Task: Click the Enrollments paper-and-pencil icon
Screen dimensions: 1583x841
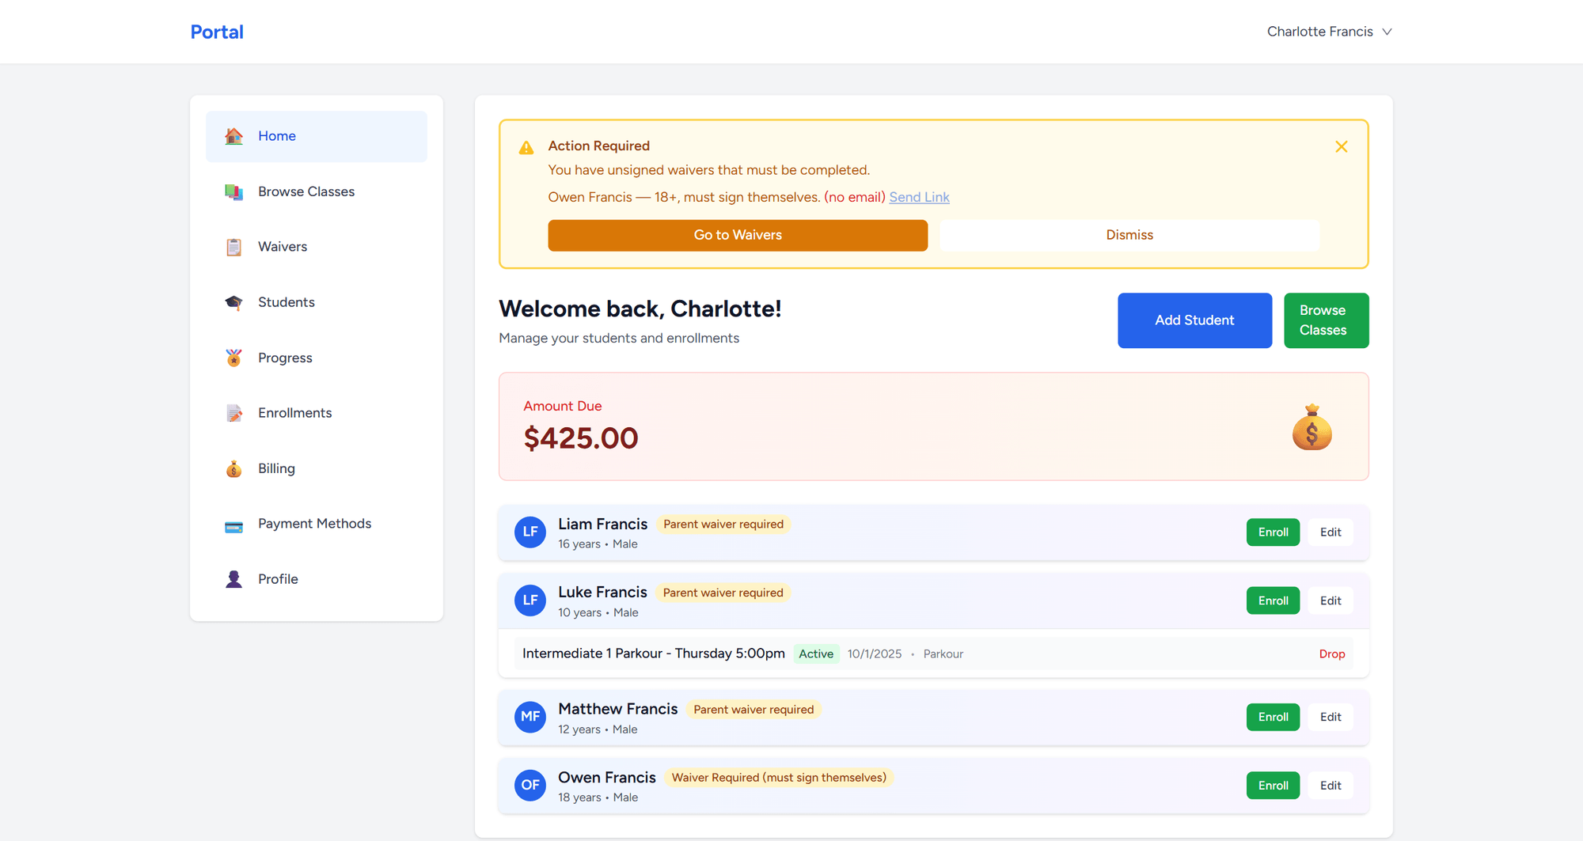Action: (x=233, y=413)
